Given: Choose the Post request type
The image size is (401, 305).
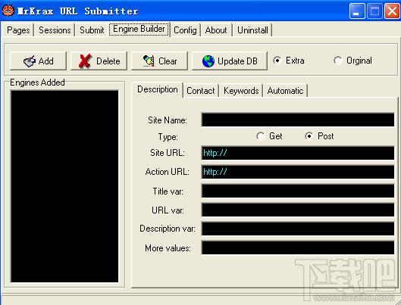Looking at the screenshot, I should 319,136.
